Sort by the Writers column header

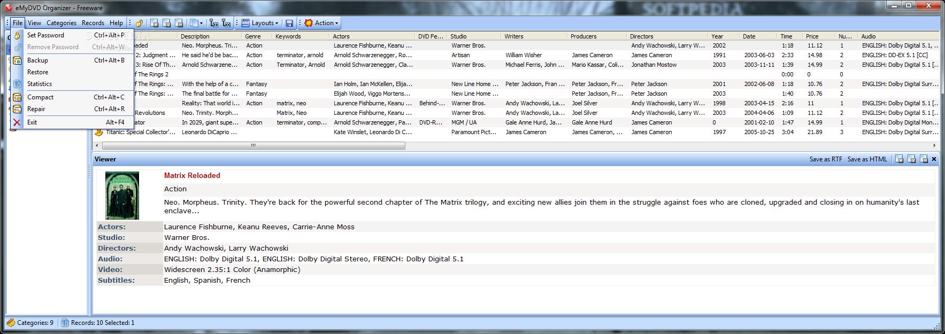[x=535, y=36]
